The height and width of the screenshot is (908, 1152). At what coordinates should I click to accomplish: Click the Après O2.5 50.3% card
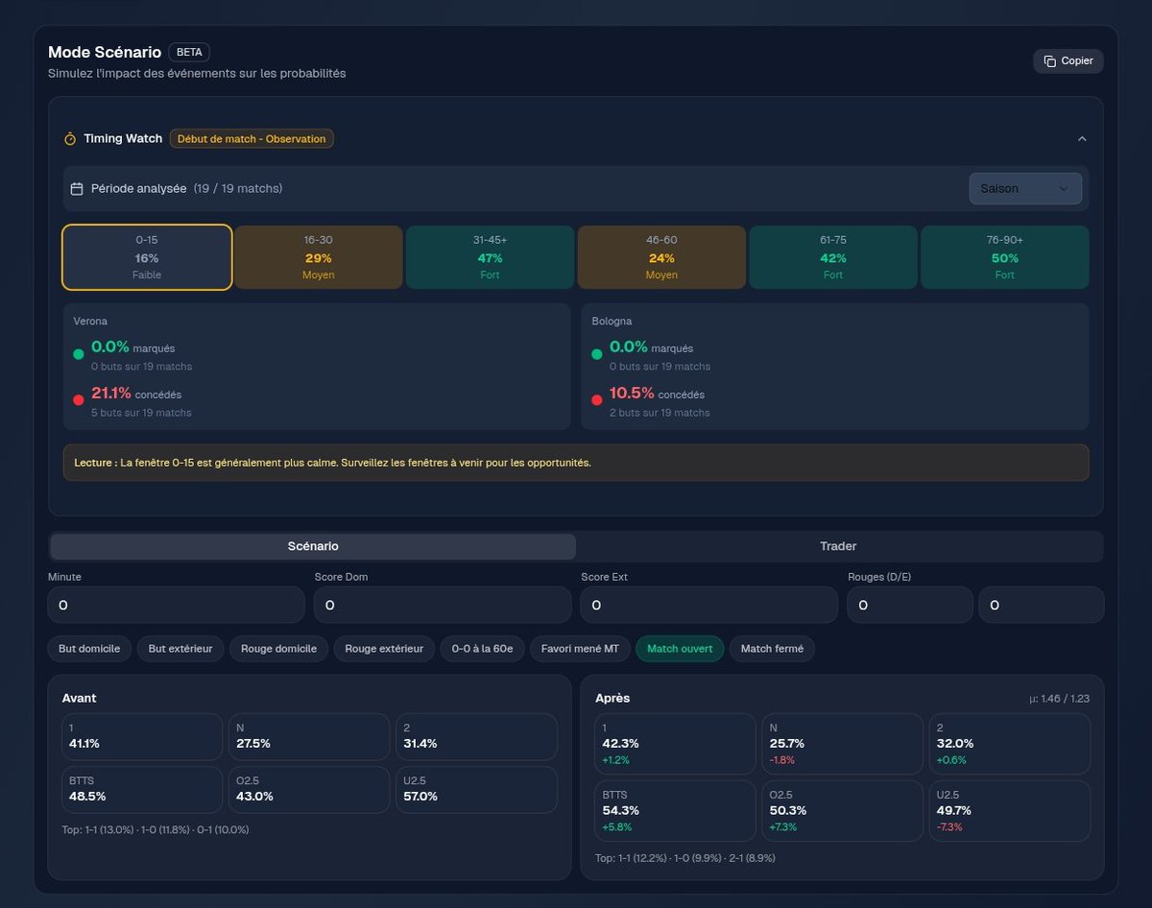coord(842,811)
